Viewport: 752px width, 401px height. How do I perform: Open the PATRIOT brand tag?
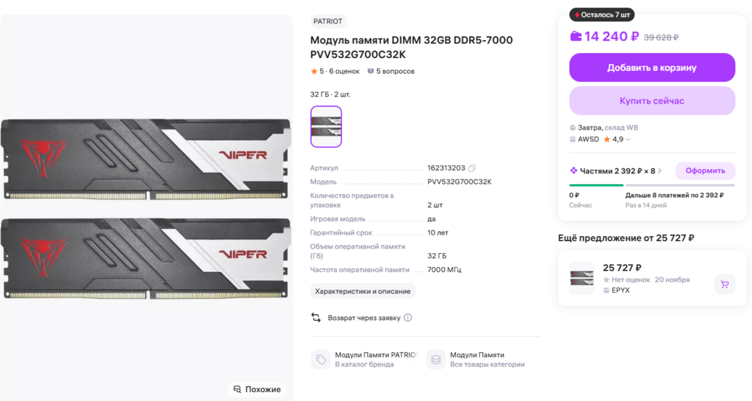(x=328, y=21)
